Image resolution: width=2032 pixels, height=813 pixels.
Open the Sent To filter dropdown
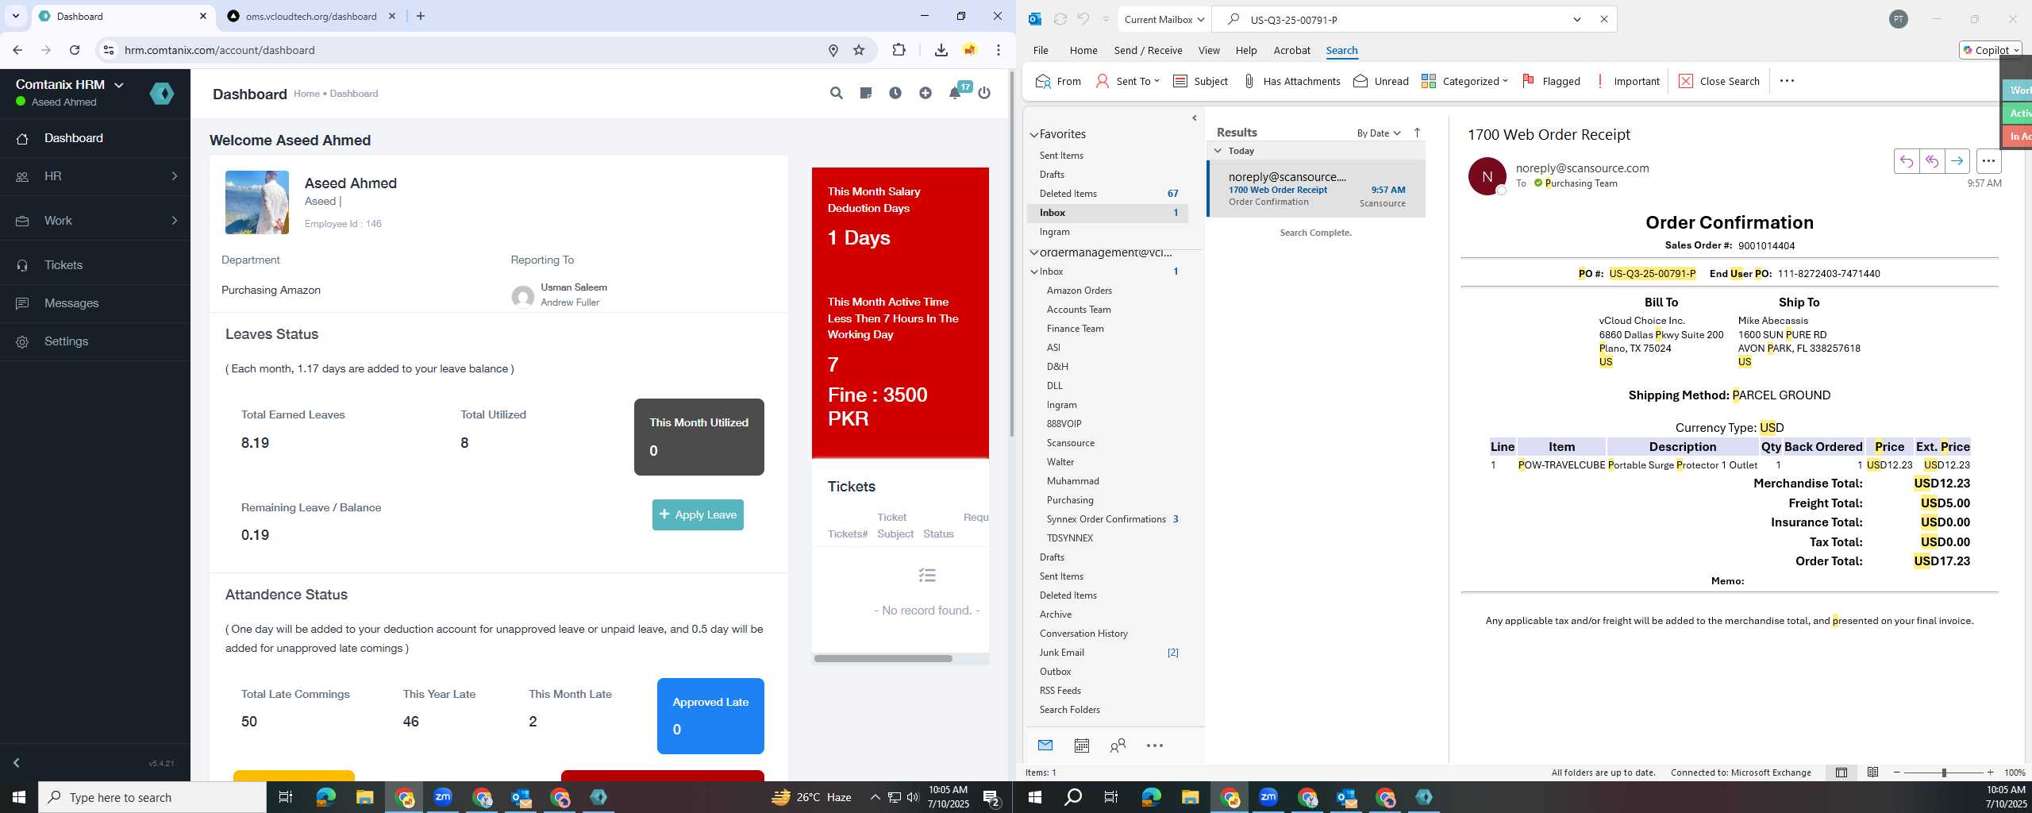point(1128,81)
